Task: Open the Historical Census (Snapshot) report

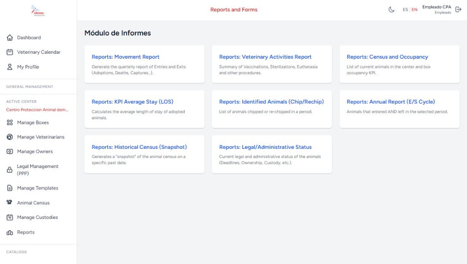Action: tap(139, 147)
